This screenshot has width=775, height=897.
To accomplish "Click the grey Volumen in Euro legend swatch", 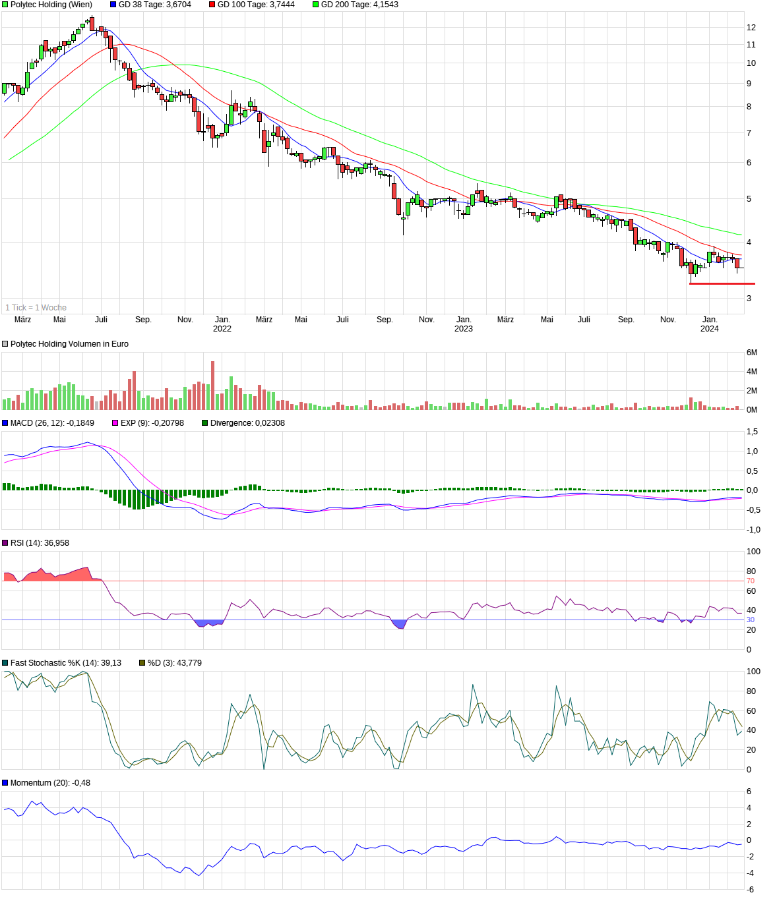I will (5, 344).
